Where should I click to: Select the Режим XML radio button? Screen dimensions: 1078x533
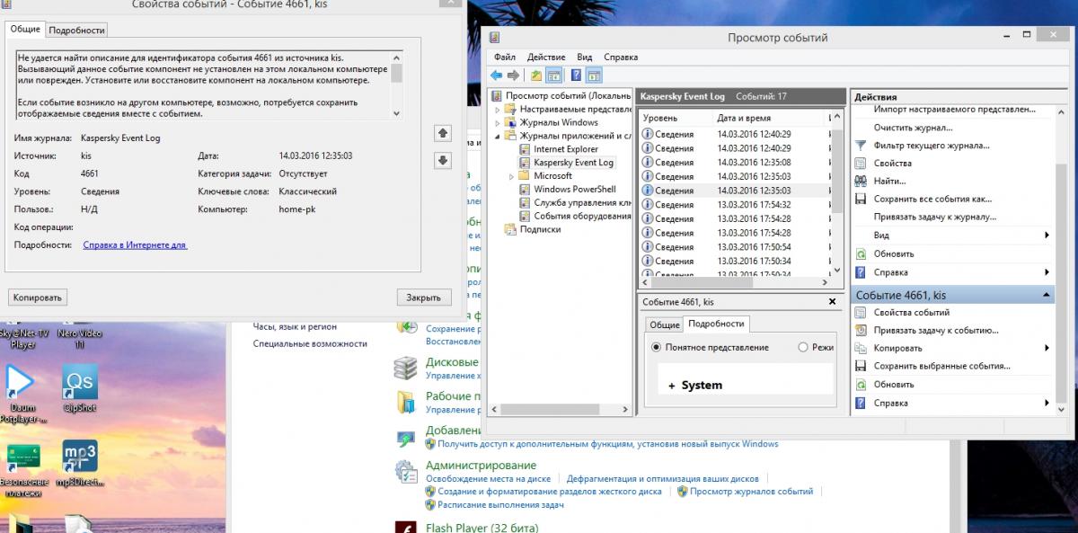(803, 347)
